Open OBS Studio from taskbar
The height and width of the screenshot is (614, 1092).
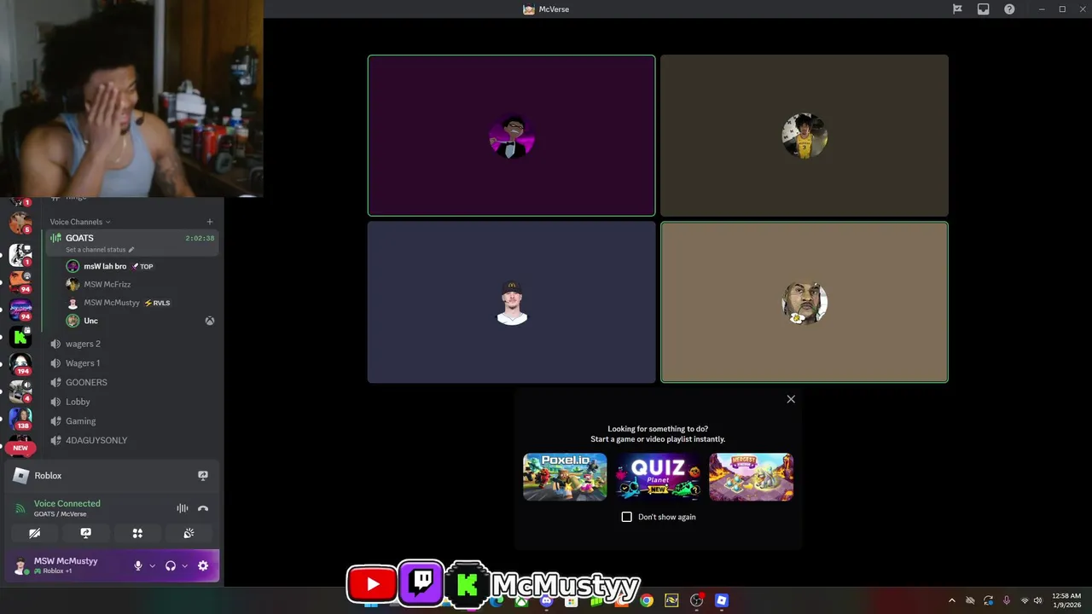[x=697, y=600]
